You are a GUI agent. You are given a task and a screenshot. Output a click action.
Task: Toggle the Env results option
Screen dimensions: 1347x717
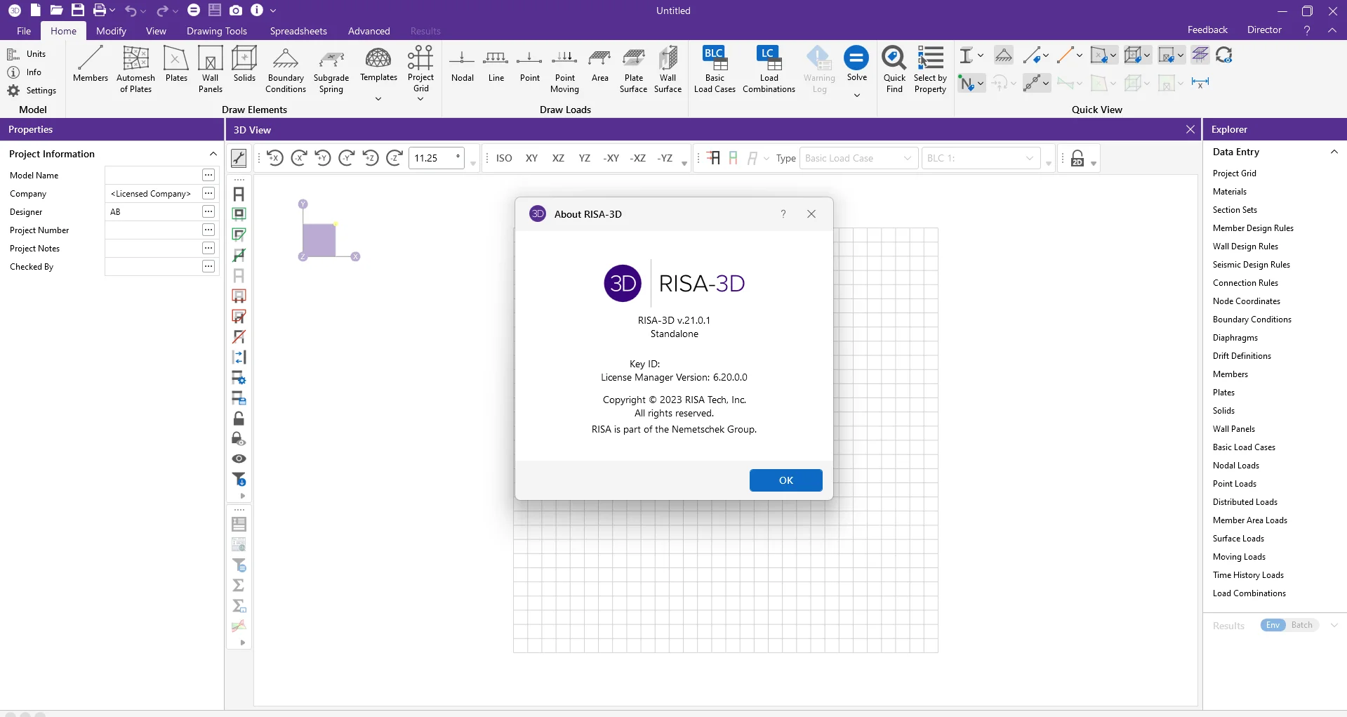click(1273, 625)
